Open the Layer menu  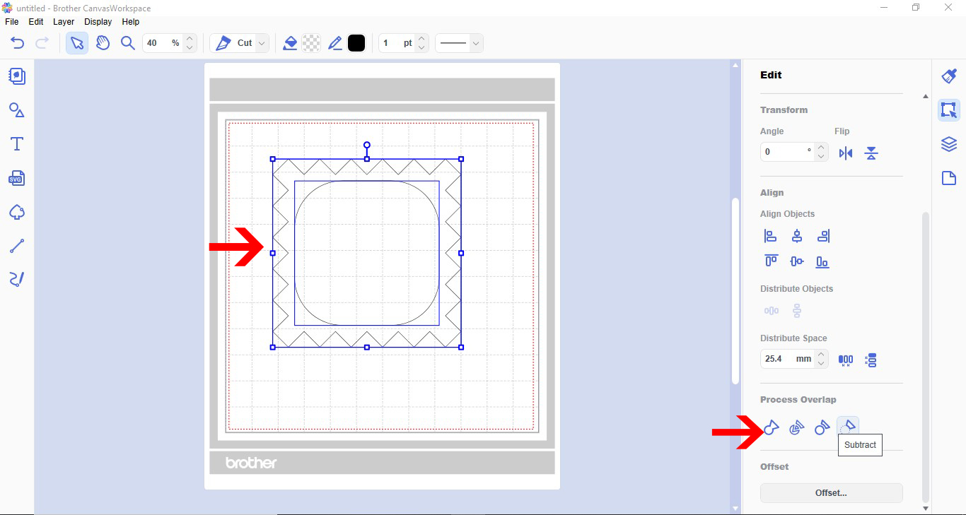coord(64,22)
